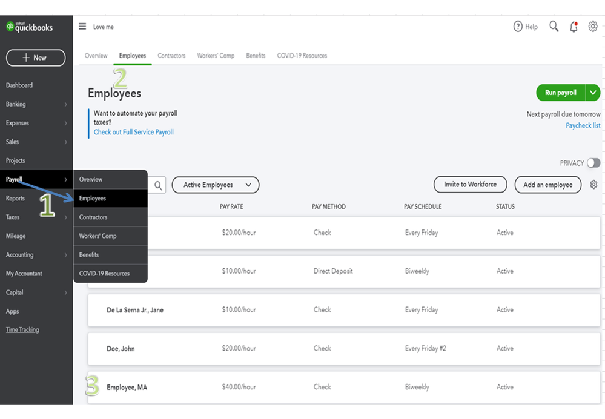Click the search magnifier in top bar
Viewport: 605px width, 419px height.
click(x=554, y=27)
